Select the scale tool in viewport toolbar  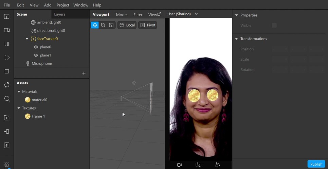click(111, 25)
